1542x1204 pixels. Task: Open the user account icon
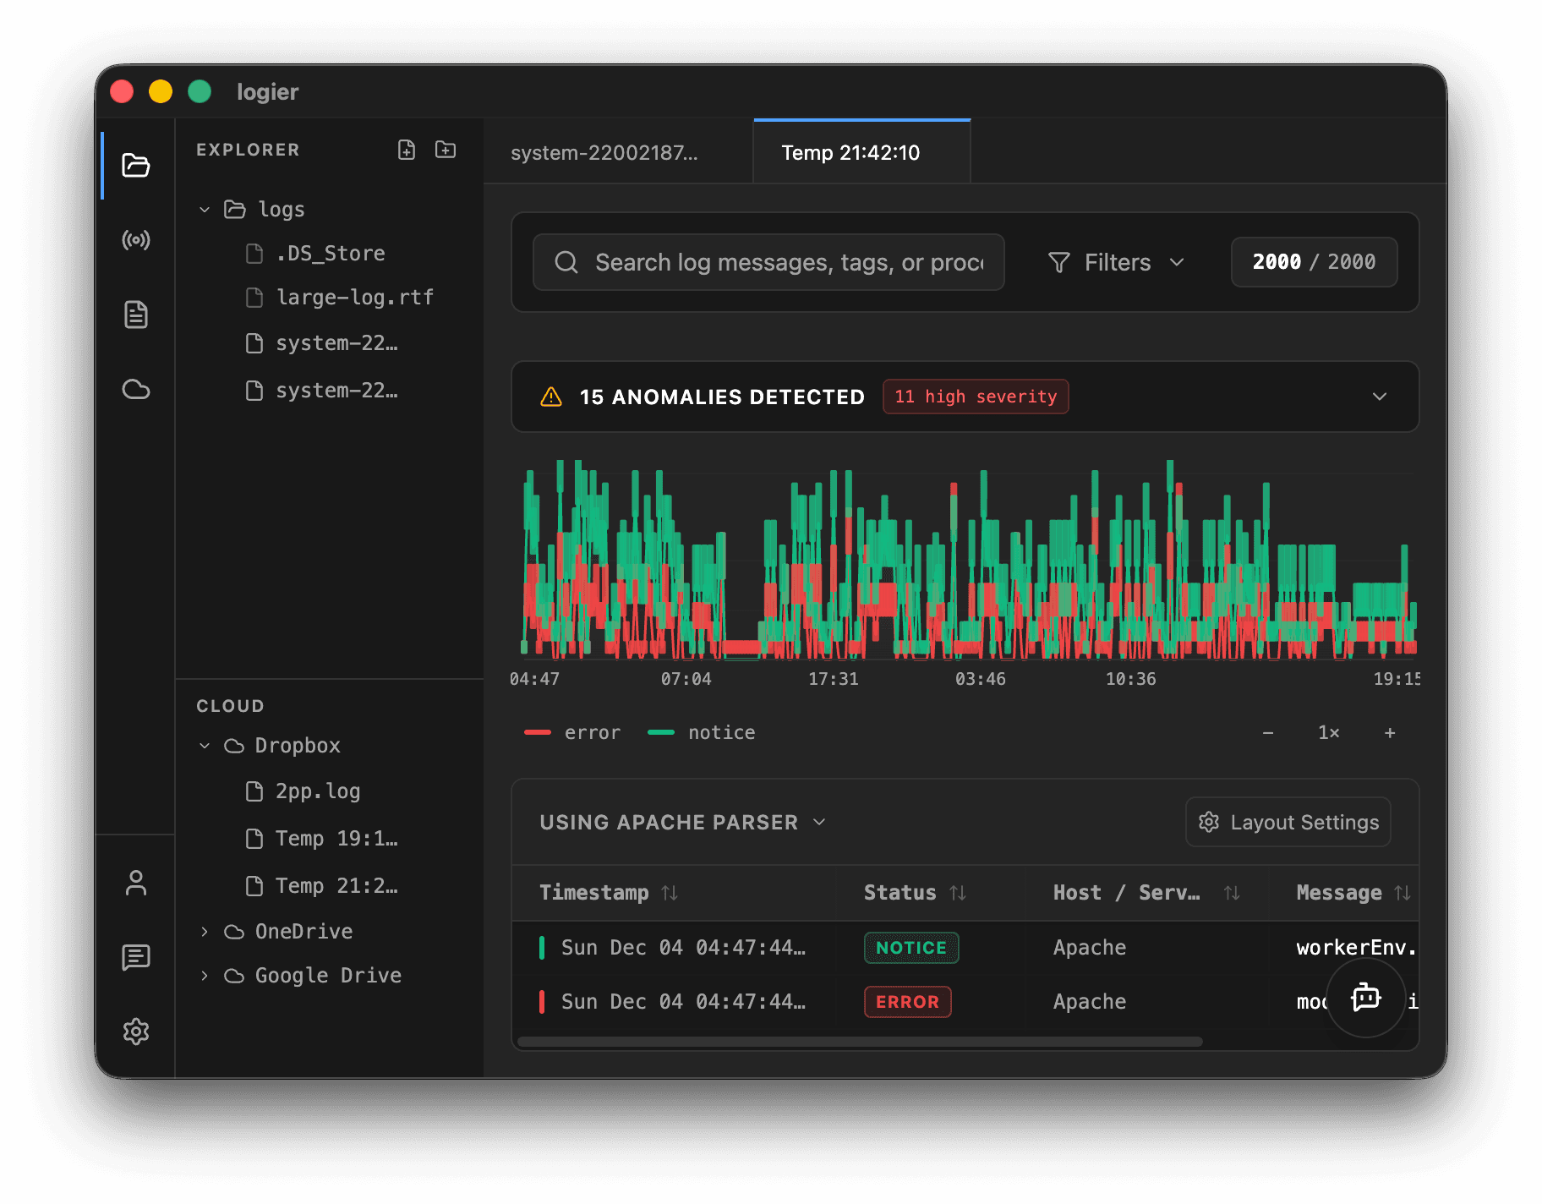click(x=135, y=883)
